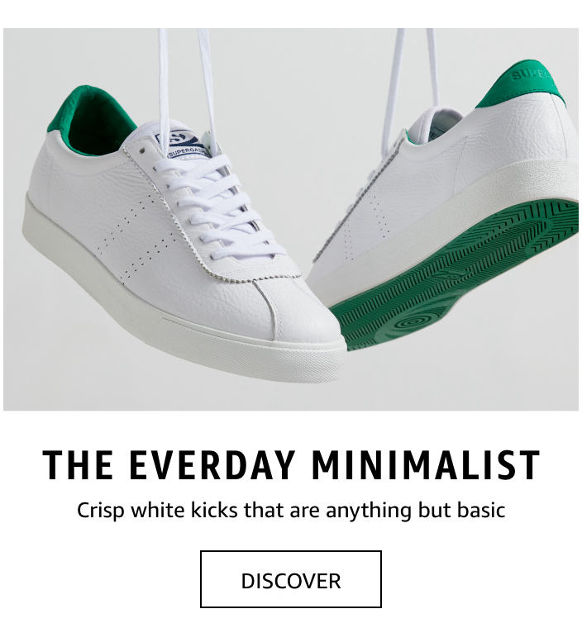Click the word MINIMALIST in the headline

[426, 465]
